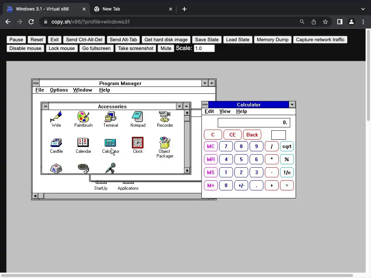Click the browser address bar URL
Viewport: 371px width, 278px height.
pyautogui.click(x=90, y=22)
